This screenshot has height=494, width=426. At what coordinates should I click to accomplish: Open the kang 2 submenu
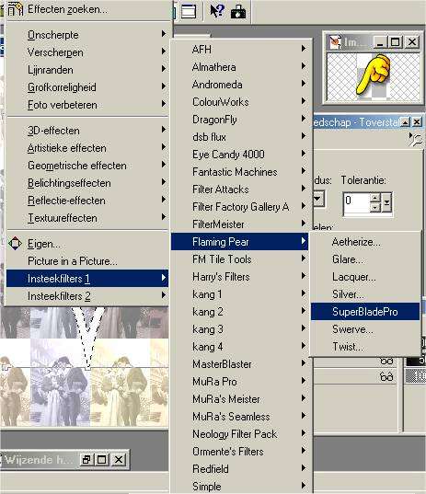pos(240,312)
